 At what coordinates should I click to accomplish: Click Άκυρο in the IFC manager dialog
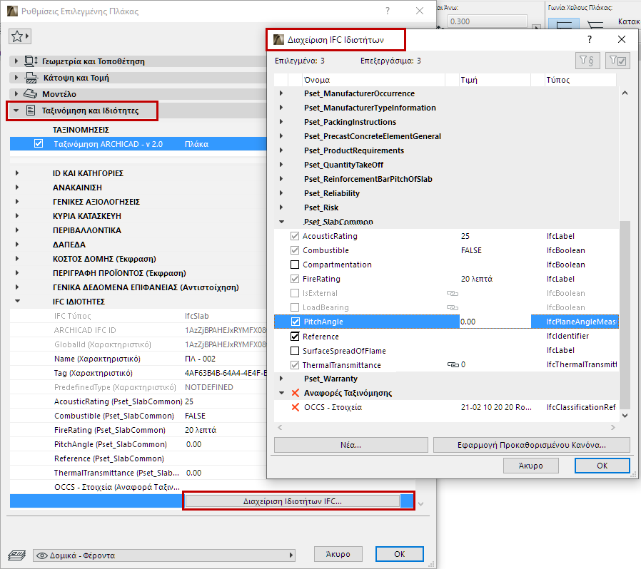click(x=530, y=466)
